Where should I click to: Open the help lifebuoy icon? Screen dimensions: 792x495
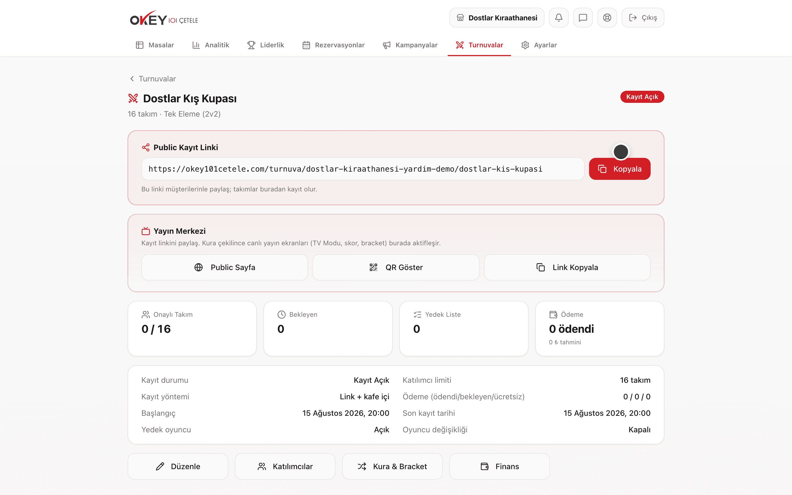(x=607, y=18)
